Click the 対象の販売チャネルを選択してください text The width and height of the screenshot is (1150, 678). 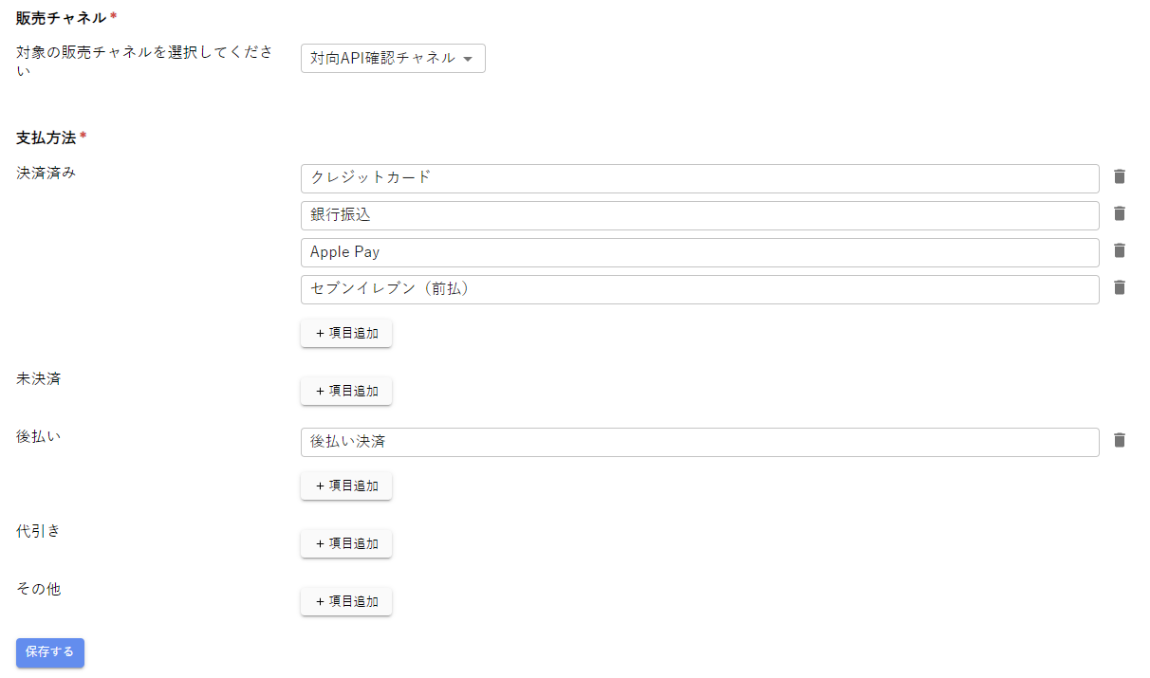[x=145, y=61]
